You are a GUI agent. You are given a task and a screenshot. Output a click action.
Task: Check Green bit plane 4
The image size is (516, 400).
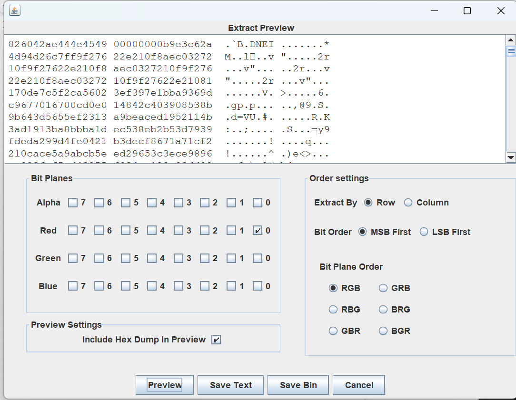pos(152,258)
